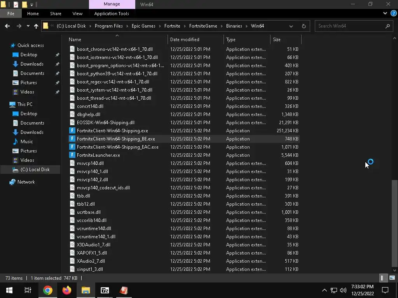398x298 pixels.
Task: Select the file tbb12.dll
Action: coord(86,204)
